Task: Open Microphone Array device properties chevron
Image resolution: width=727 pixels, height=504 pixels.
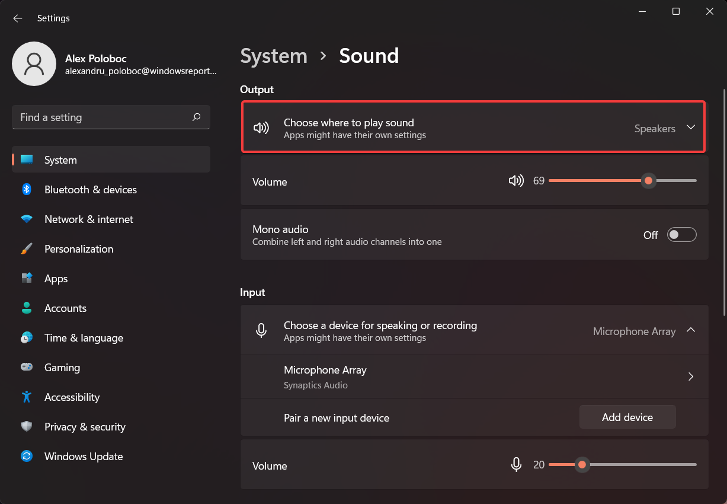Action: [690, 377]
